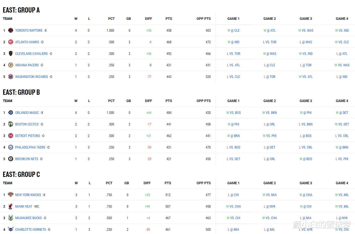Click the Magic point differential +64
This screenshot has width=355, height=234.
pyautogui.click(x=149, y=113)
